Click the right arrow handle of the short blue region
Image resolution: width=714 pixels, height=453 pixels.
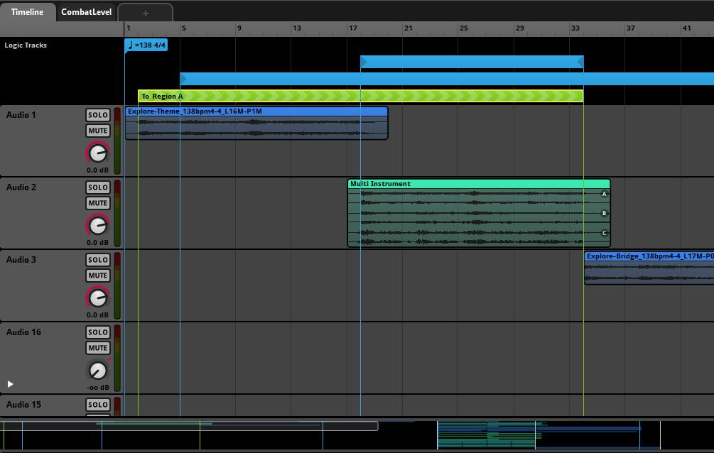(x=580, y=62)
